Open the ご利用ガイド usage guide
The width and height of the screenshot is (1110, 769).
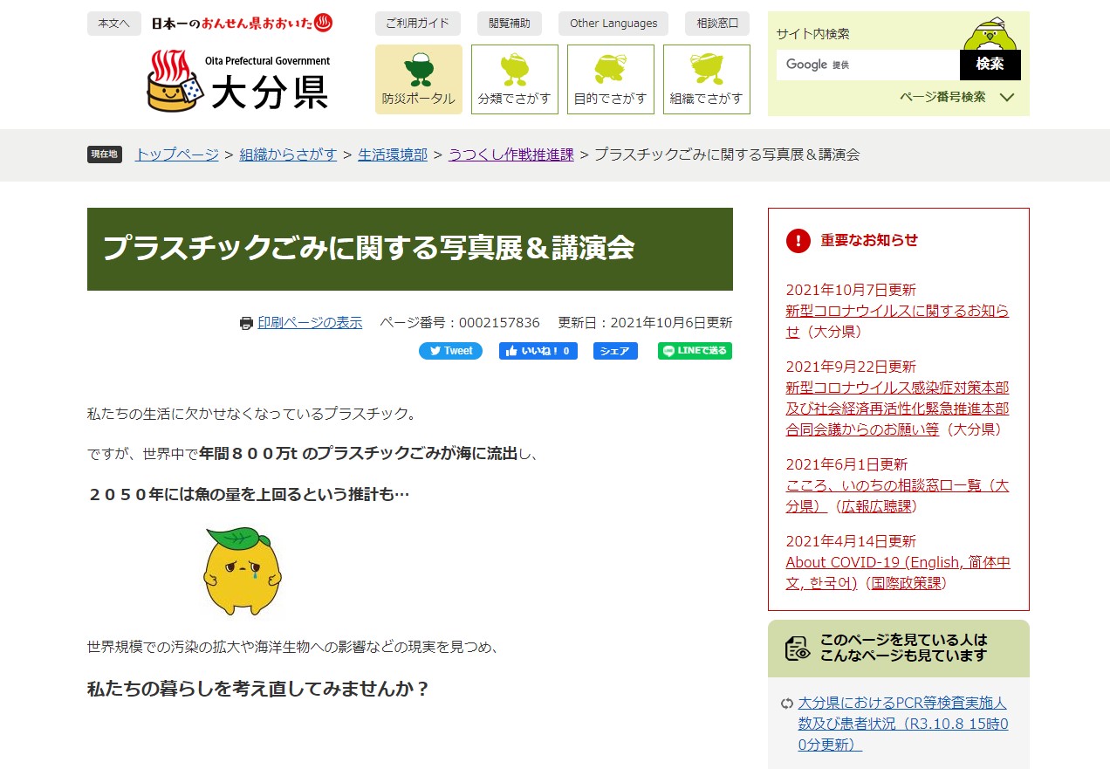pyautogui.click(x=418, y=24)
